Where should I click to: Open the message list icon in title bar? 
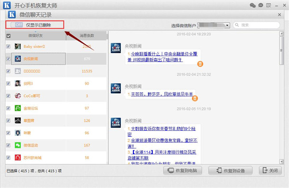pyautogui.click(x=269, y=5)
